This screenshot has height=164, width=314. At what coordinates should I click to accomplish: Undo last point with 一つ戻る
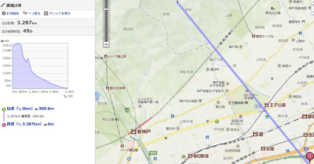coord(32,13)
